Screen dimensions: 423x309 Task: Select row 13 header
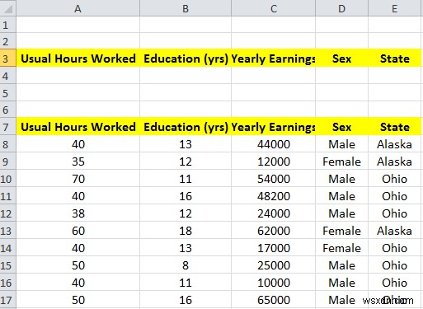[x=8, y=231]
